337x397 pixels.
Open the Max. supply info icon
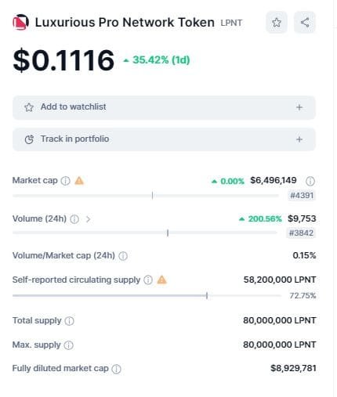click(69, 345)
